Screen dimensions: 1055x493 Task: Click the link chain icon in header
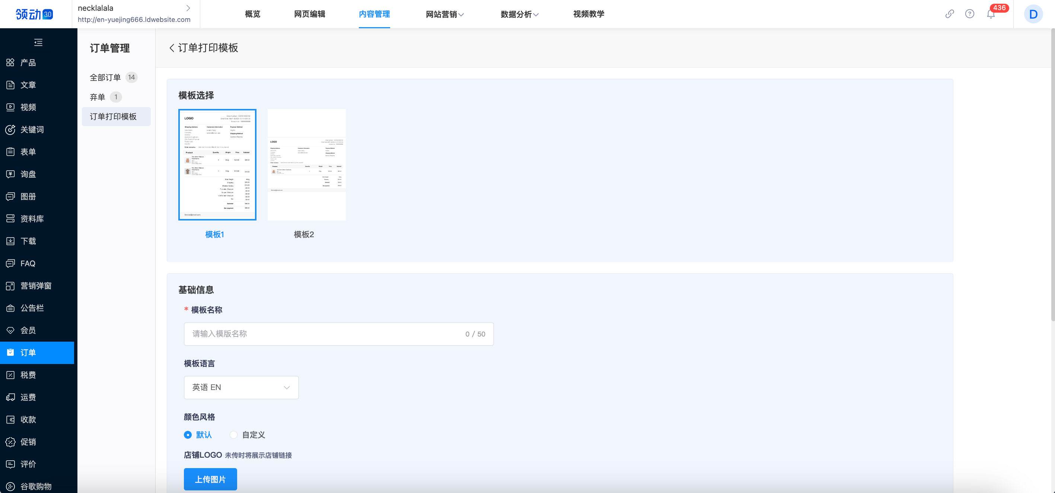(x=949, y=14)
